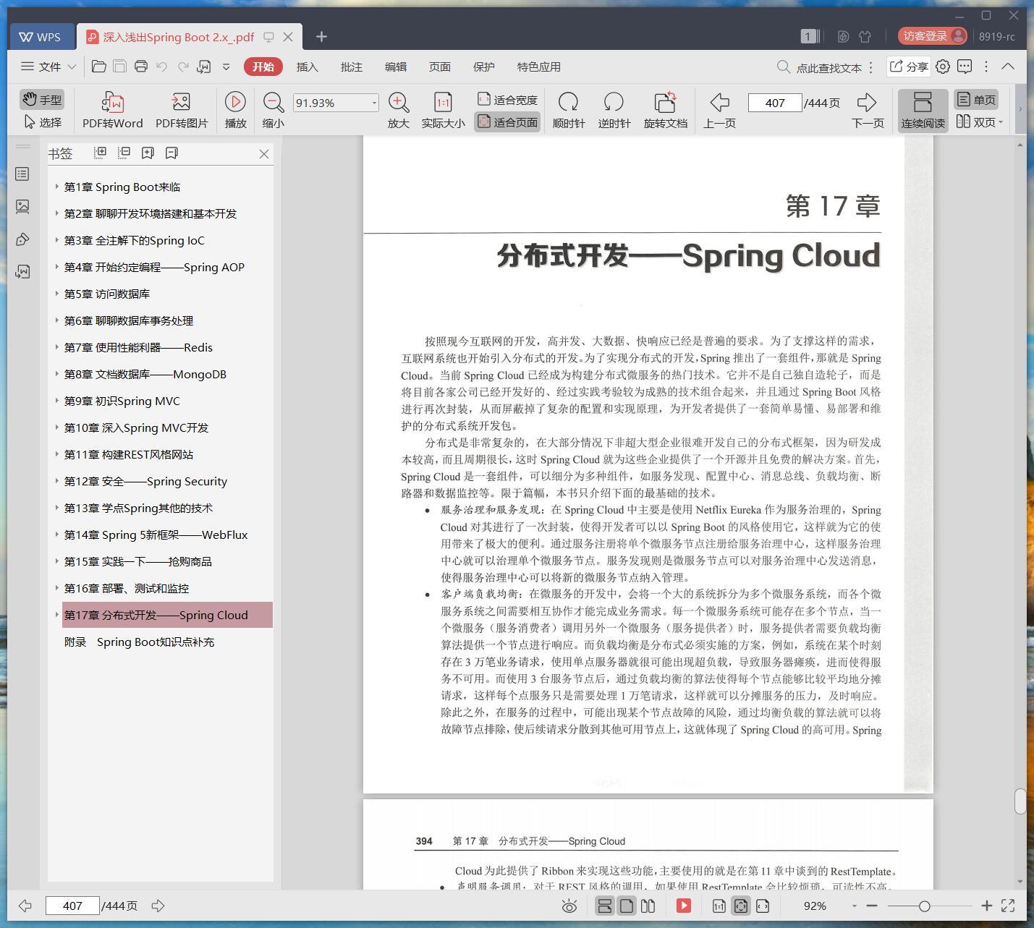Toggle continuous reading (连续阅读)
The width and height of the screenshot is (1034, 928).
coord(923,110)
